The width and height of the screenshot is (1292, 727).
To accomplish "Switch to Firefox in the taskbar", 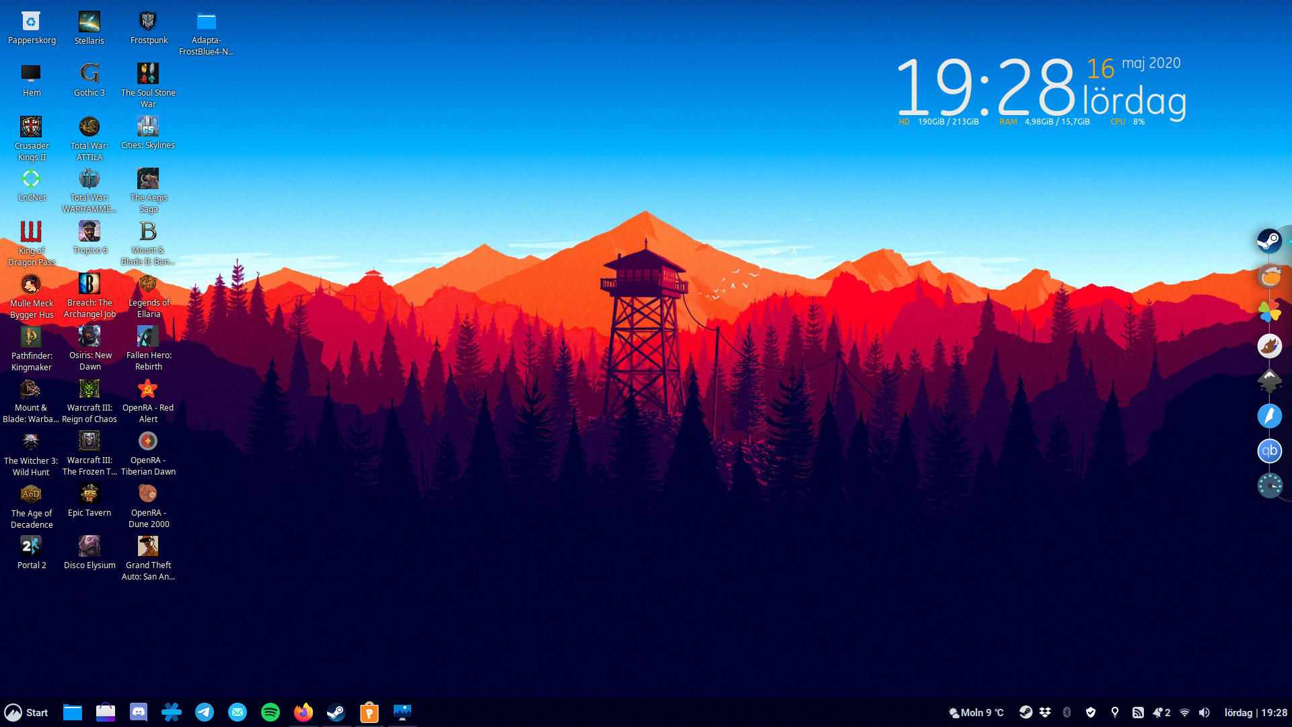I will point(303,712).
